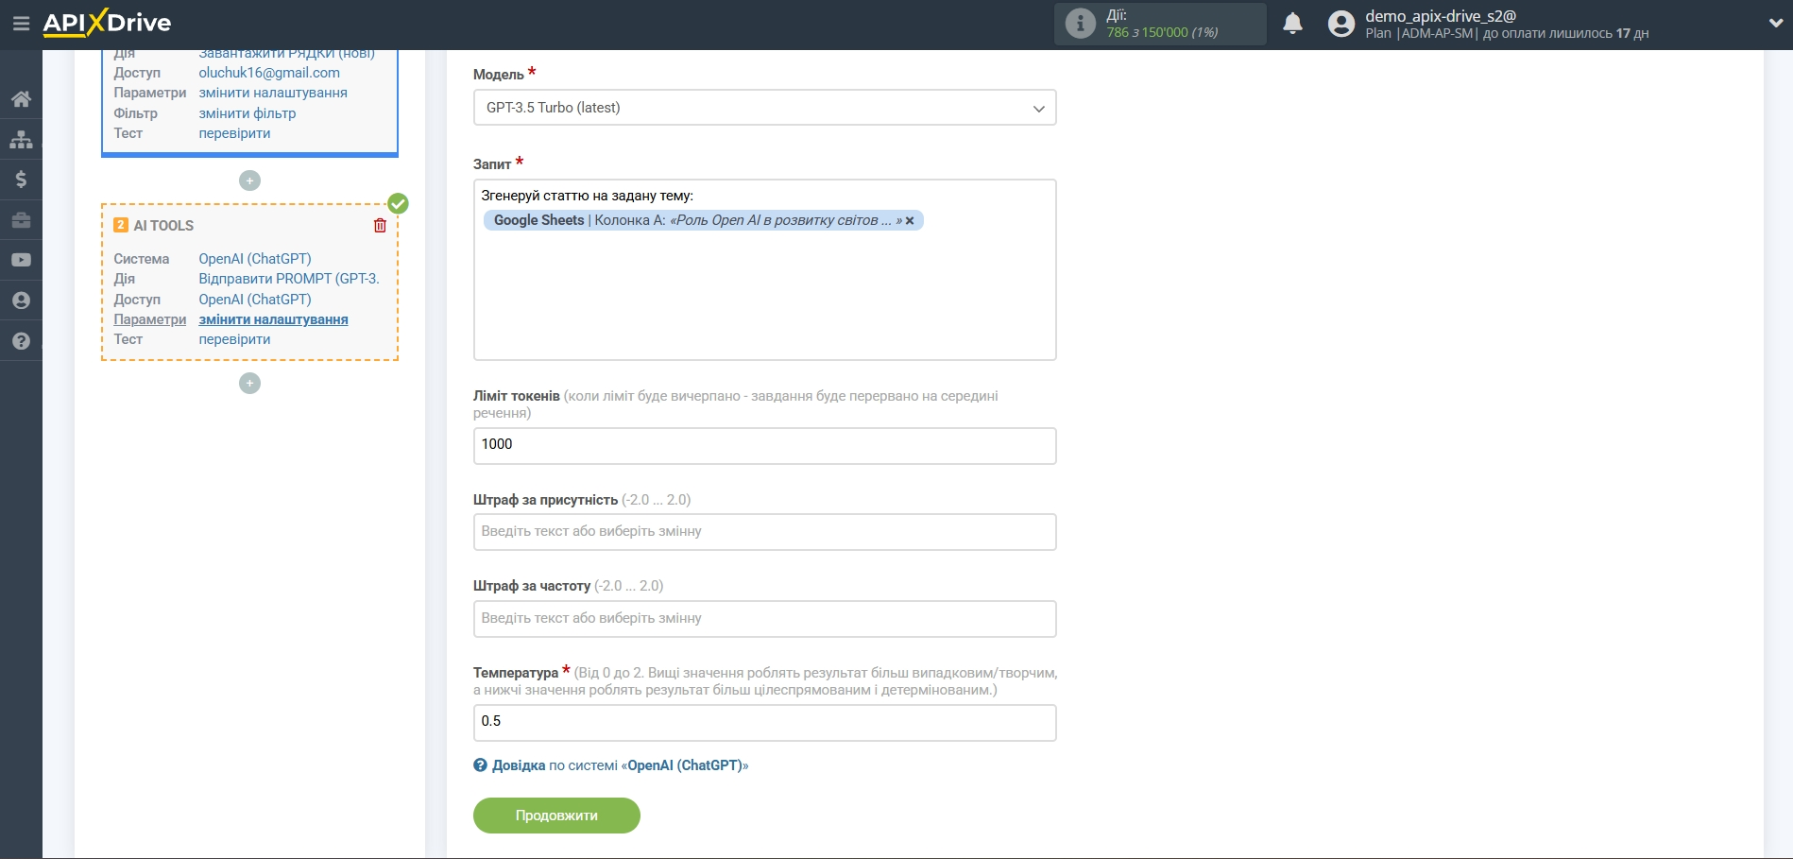This screenshot has height=859, width=1793.
Task: Open the connections sitemap icon
Action: 21,140
